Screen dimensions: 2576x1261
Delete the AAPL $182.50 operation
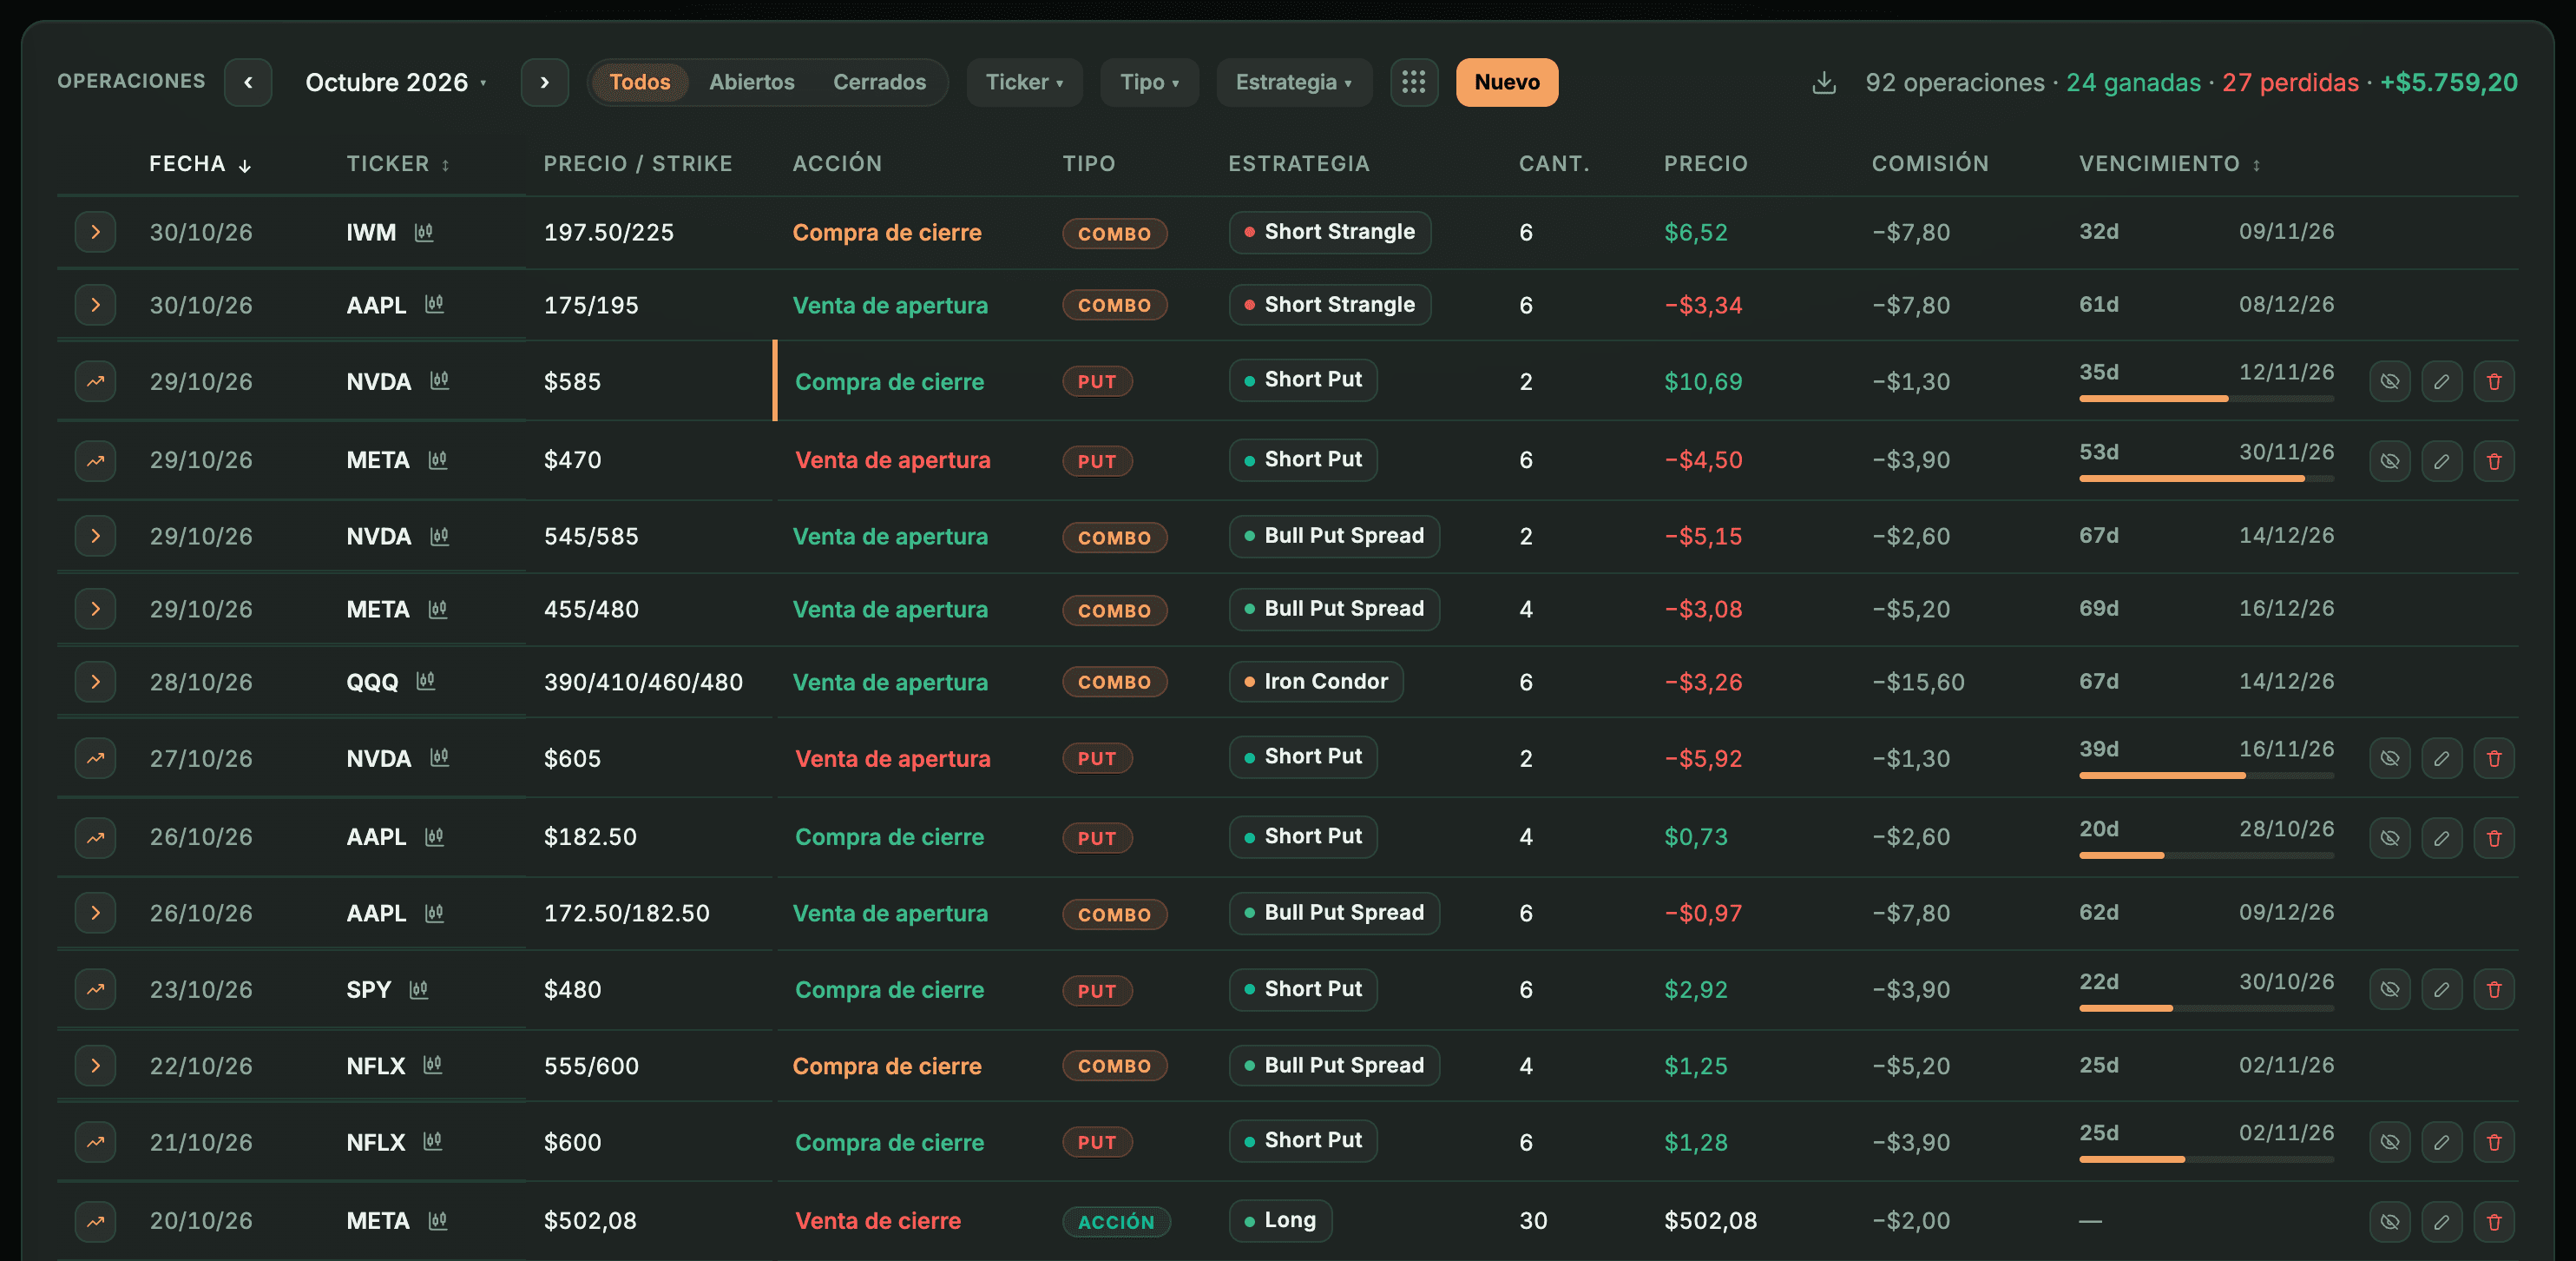(x=2494, y=839)
